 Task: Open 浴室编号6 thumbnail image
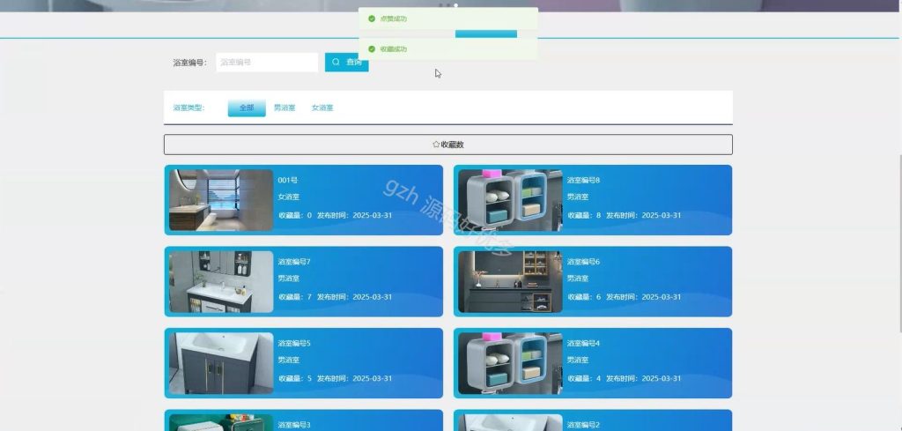tap(510, 281)
